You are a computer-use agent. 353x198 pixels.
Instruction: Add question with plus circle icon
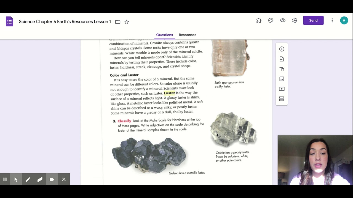click(x=282, y=49)
